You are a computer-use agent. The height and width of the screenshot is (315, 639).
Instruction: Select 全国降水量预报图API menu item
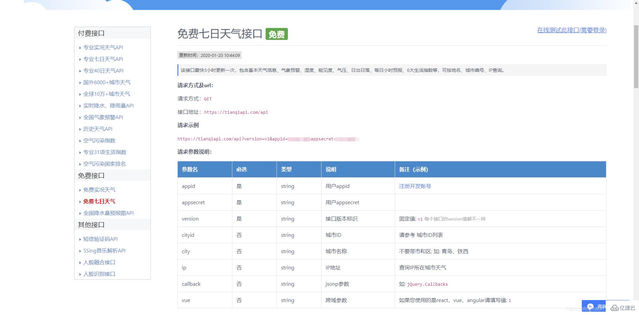click(108, 213)
